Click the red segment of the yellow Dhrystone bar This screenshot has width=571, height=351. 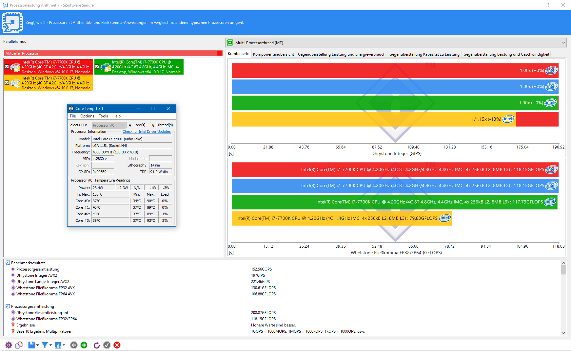coord(537,119)
